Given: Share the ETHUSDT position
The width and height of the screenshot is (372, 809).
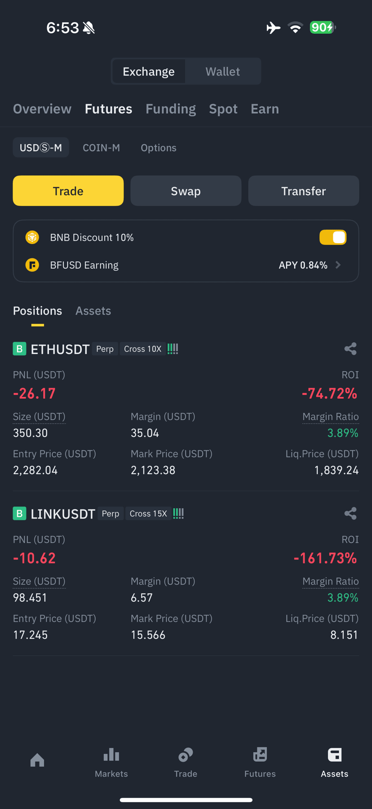Looking at the screenshot, I should coord(350,349).
